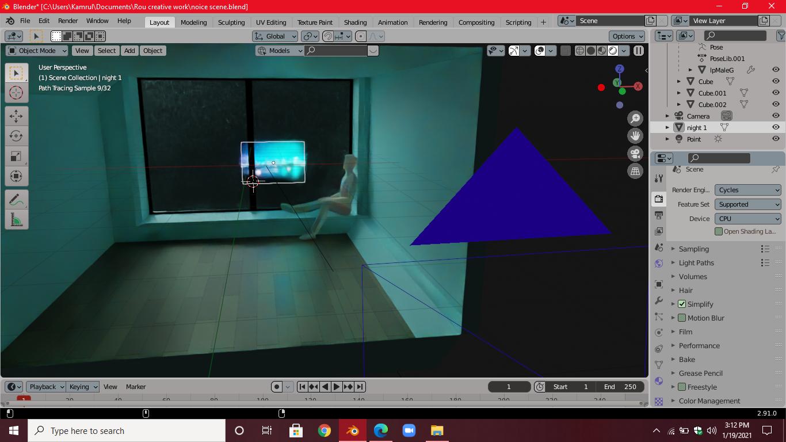Open the Feature Set Supported dropdown
This screenshot has height=442, width=786.
pyautogui.click(x=748, y=204)
